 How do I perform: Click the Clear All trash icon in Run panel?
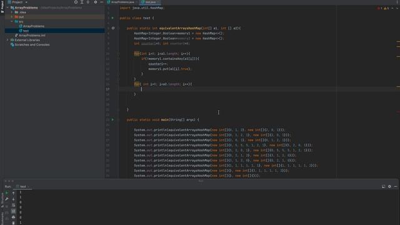(13, 223)
